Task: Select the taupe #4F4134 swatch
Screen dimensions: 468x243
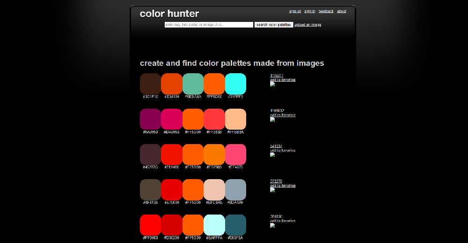Action: (x=150, y=190)
